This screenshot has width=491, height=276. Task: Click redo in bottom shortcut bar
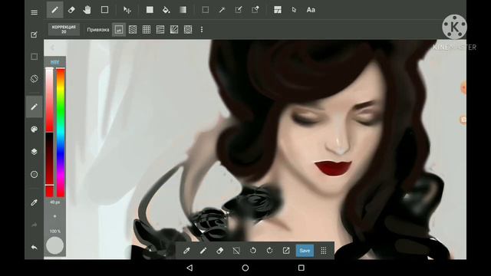point(269,251)
